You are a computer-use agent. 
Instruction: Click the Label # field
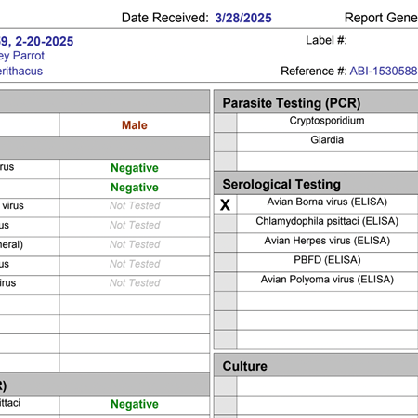tap(383, 41)
